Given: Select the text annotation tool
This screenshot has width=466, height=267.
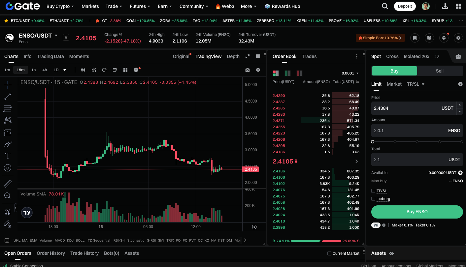Looking at the screenshot, I should click(8, 156).
